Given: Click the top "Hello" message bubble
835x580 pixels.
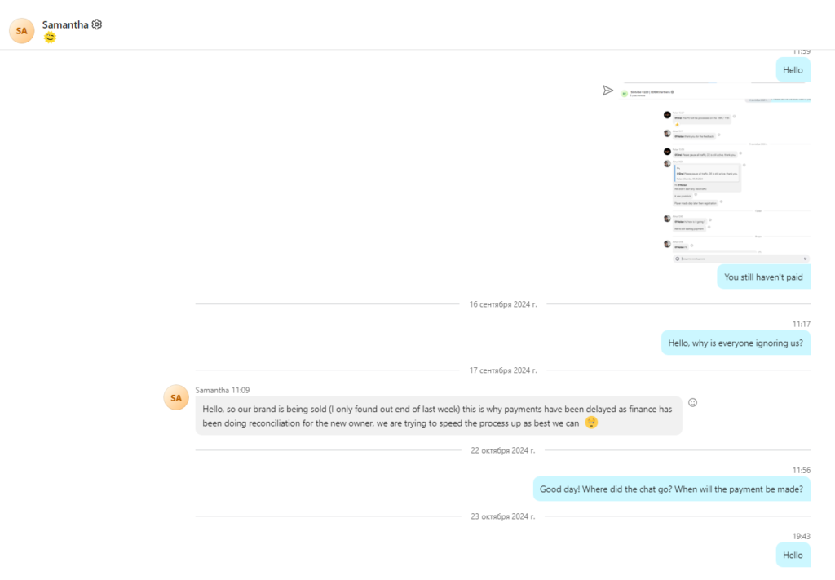Looking at the screenshot, I should click(x=793, y=70).
